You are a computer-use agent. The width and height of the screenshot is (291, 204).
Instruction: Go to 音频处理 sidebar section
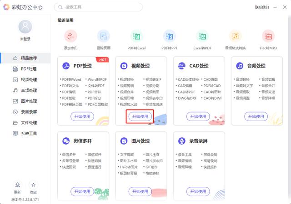pos(25,90)
